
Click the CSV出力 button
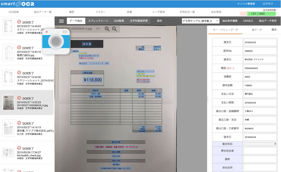click(x=248, y=21)
